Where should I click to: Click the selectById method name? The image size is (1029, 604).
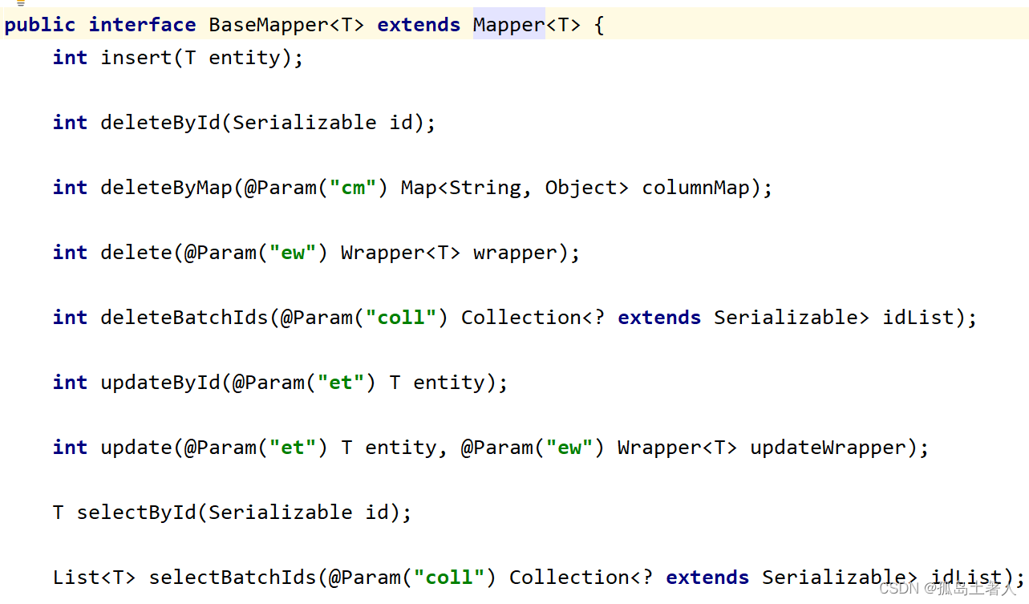136,513
